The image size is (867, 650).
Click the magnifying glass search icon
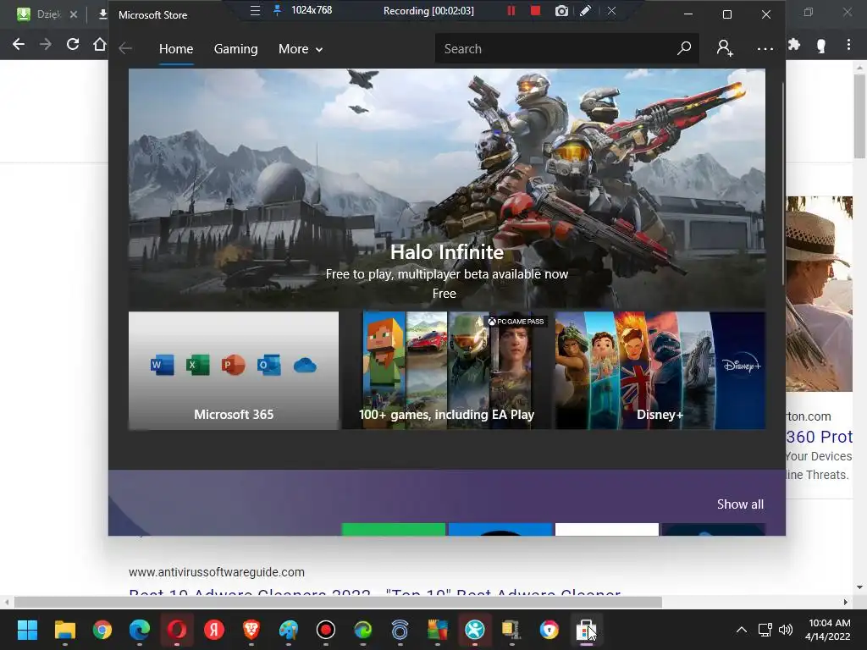pyautogui.click(x=684, y=48)
